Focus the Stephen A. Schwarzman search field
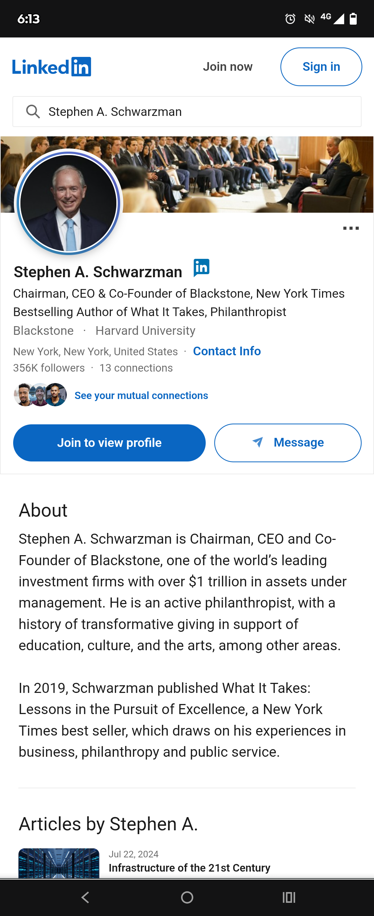374x916 pixels. pyautogui.click(x=187, y=112)
